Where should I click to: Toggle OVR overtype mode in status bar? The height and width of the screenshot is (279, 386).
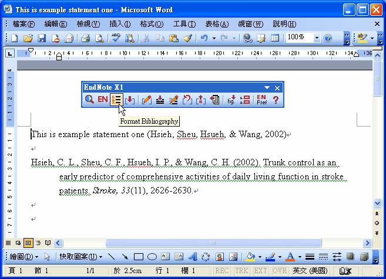click(x=280, y=271)
